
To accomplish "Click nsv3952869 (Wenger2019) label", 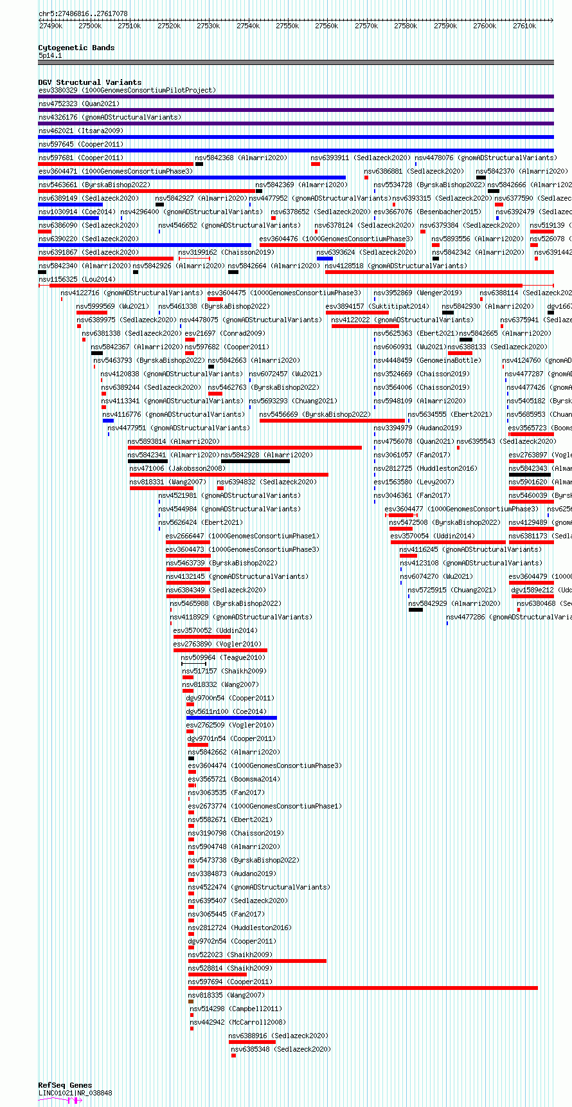I will tap(418, 293).
